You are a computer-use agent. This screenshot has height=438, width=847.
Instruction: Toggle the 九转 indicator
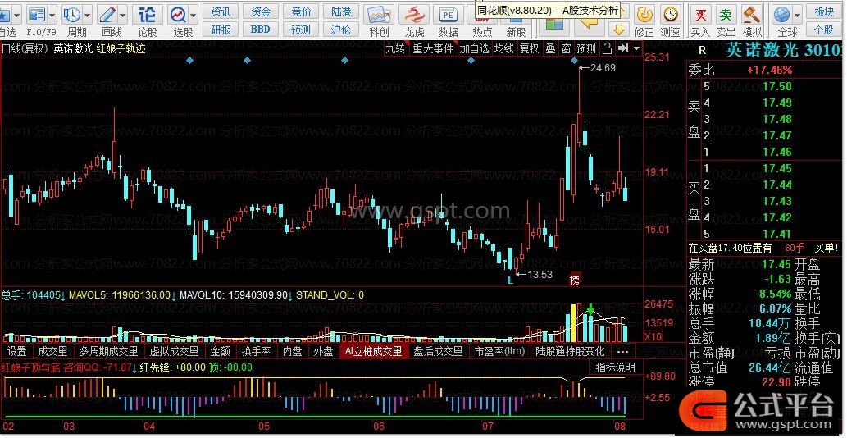click(395, 48)
